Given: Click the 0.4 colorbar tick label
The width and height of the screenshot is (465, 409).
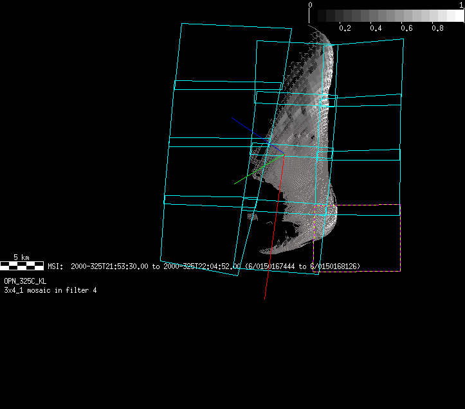Looking at the screenshot, I should tap(376, 28).
